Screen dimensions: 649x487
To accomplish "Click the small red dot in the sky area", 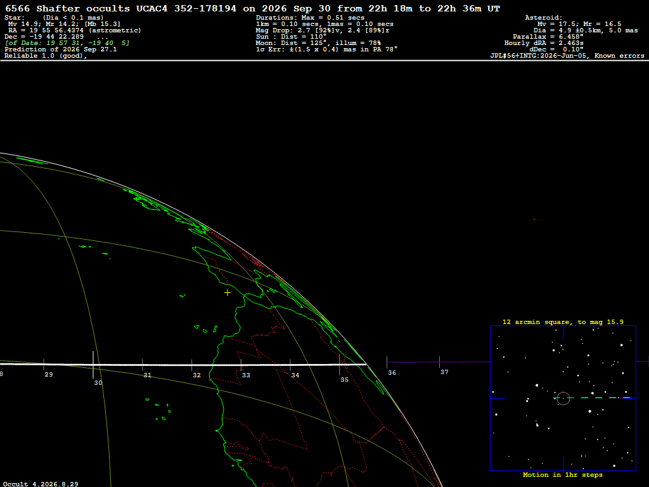I will [x=534, y=219].
